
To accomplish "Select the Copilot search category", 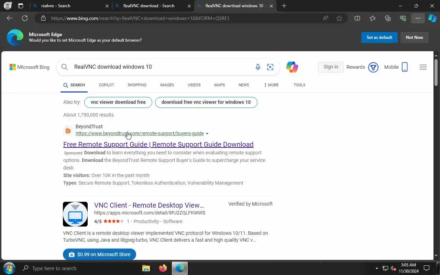I will point(106,85).
